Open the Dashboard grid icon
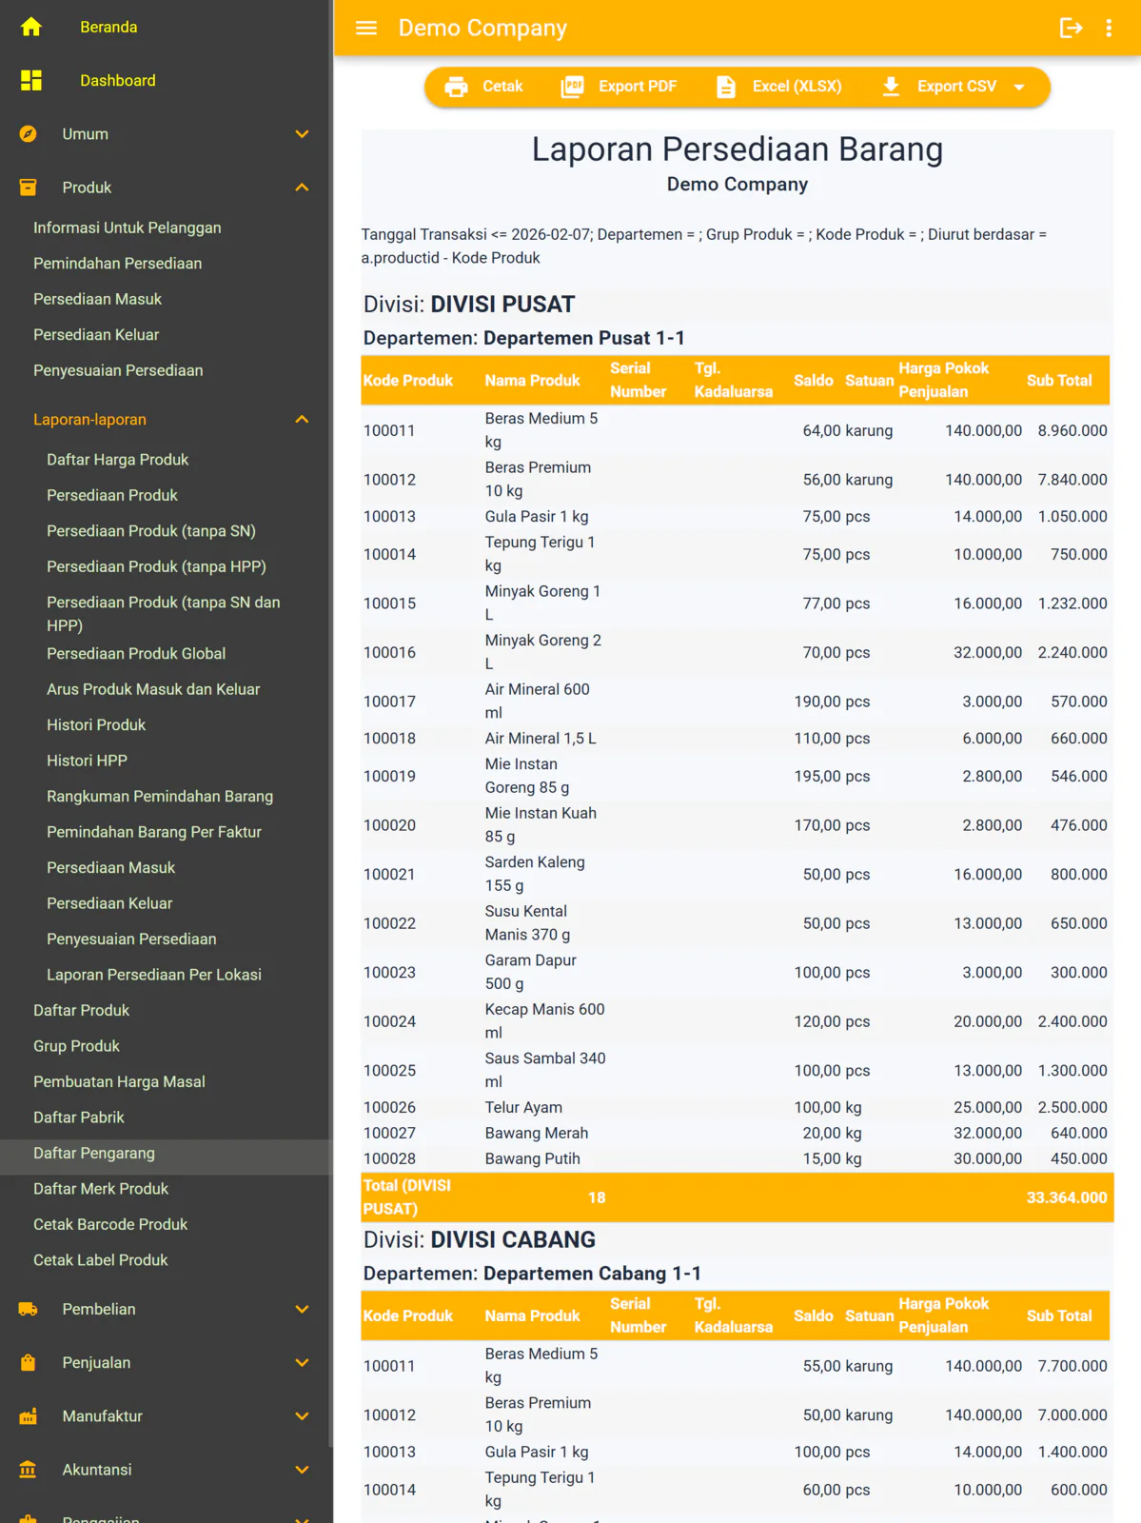 point(31,80)
